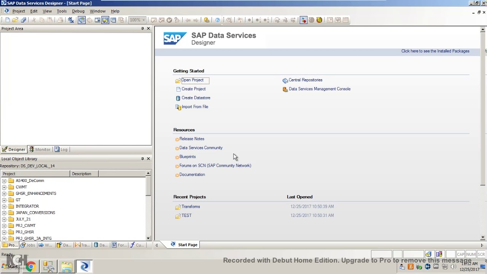Open the Window menu
487x274 pixels.
coord(97,11)
